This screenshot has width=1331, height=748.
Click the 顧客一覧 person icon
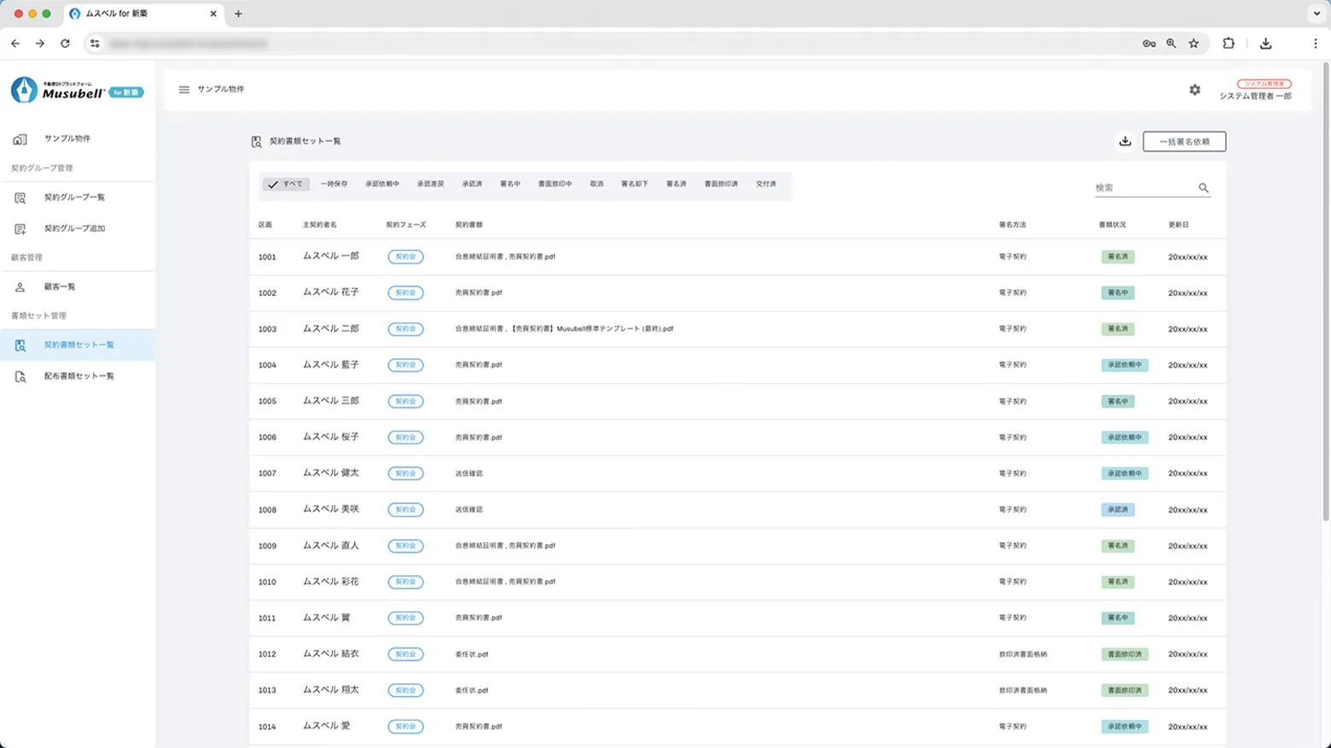point(20,287)
